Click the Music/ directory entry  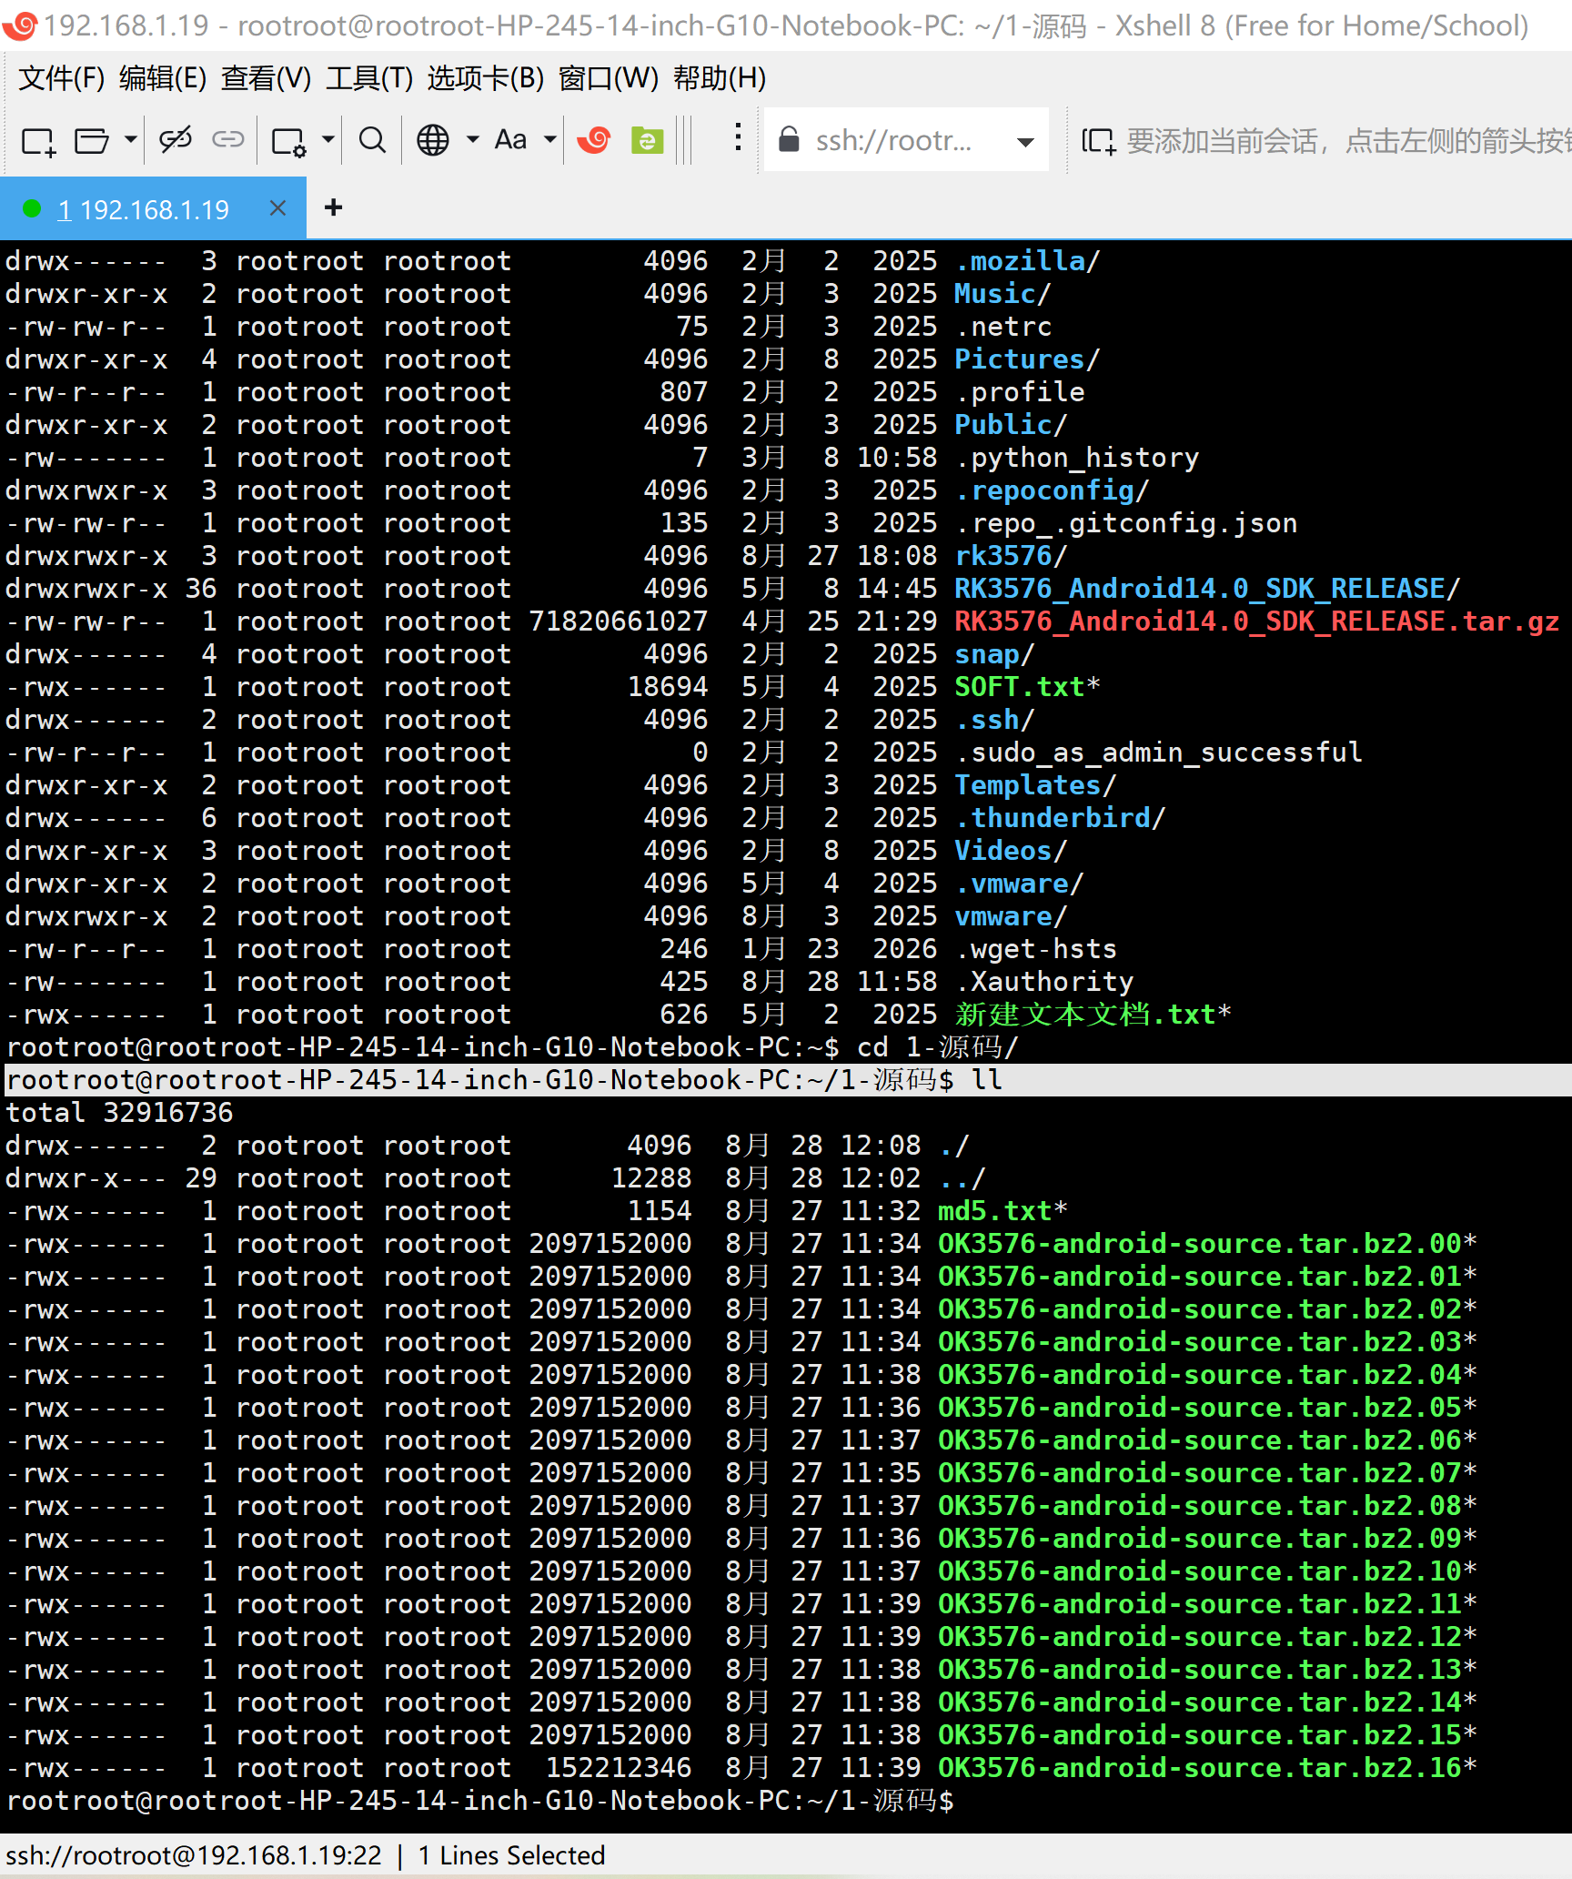1003,294
